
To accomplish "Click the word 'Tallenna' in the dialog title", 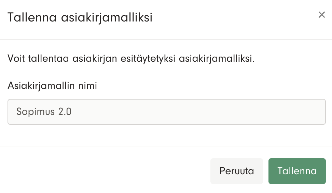I will point(32,17).
